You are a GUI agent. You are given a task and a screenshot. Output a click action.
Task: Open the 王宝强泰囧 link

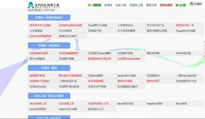point(36,31)
